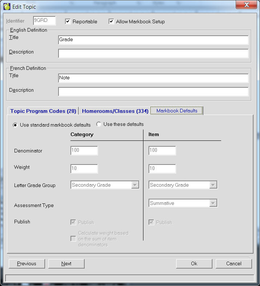Confirm with the Ok button
260x286 pixels.
[x=194, y=263]
